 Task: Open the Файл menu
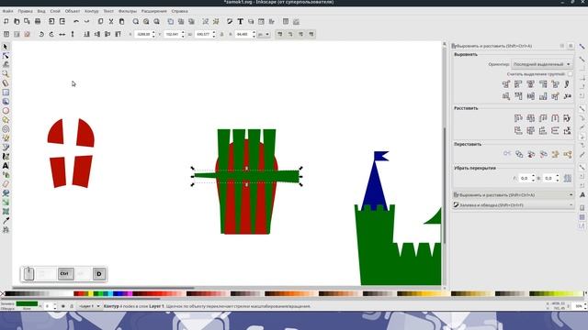click(8, 11)
